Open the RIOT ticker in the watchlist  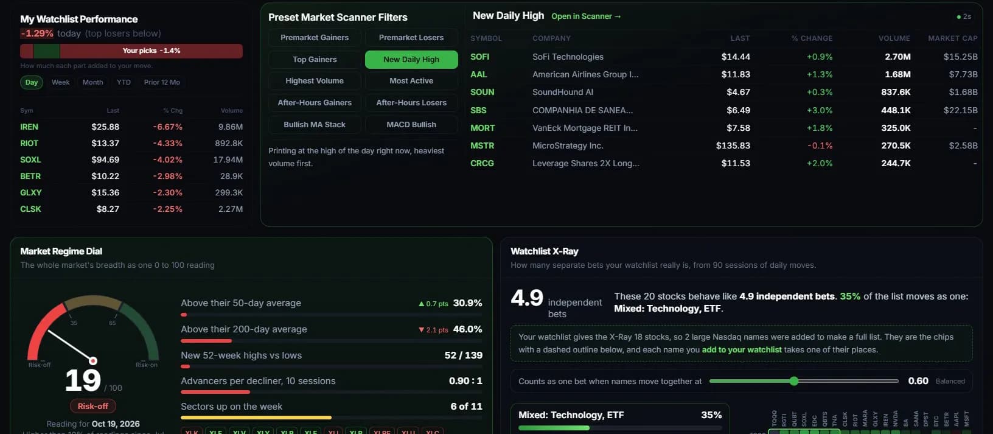(29, 144)
